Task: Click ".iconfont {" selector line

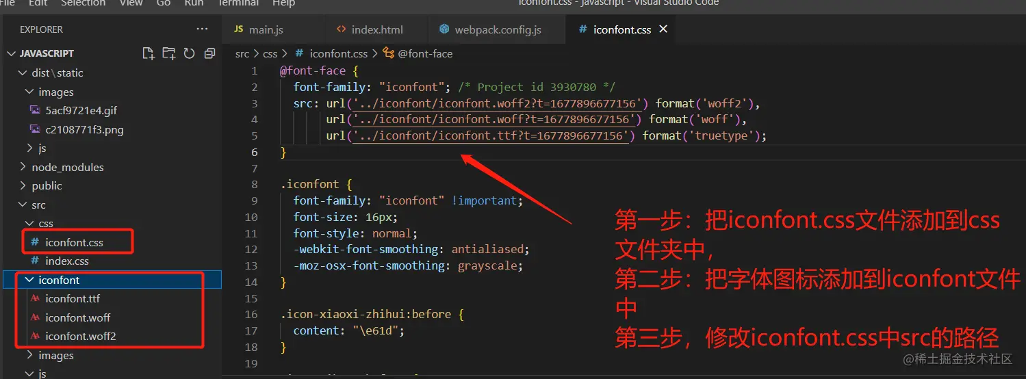Action: 315,184
